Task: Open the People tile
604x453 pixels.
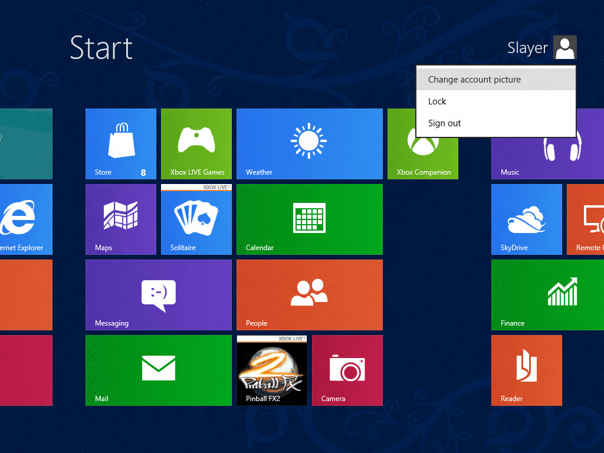Action: tap(309, 294)
